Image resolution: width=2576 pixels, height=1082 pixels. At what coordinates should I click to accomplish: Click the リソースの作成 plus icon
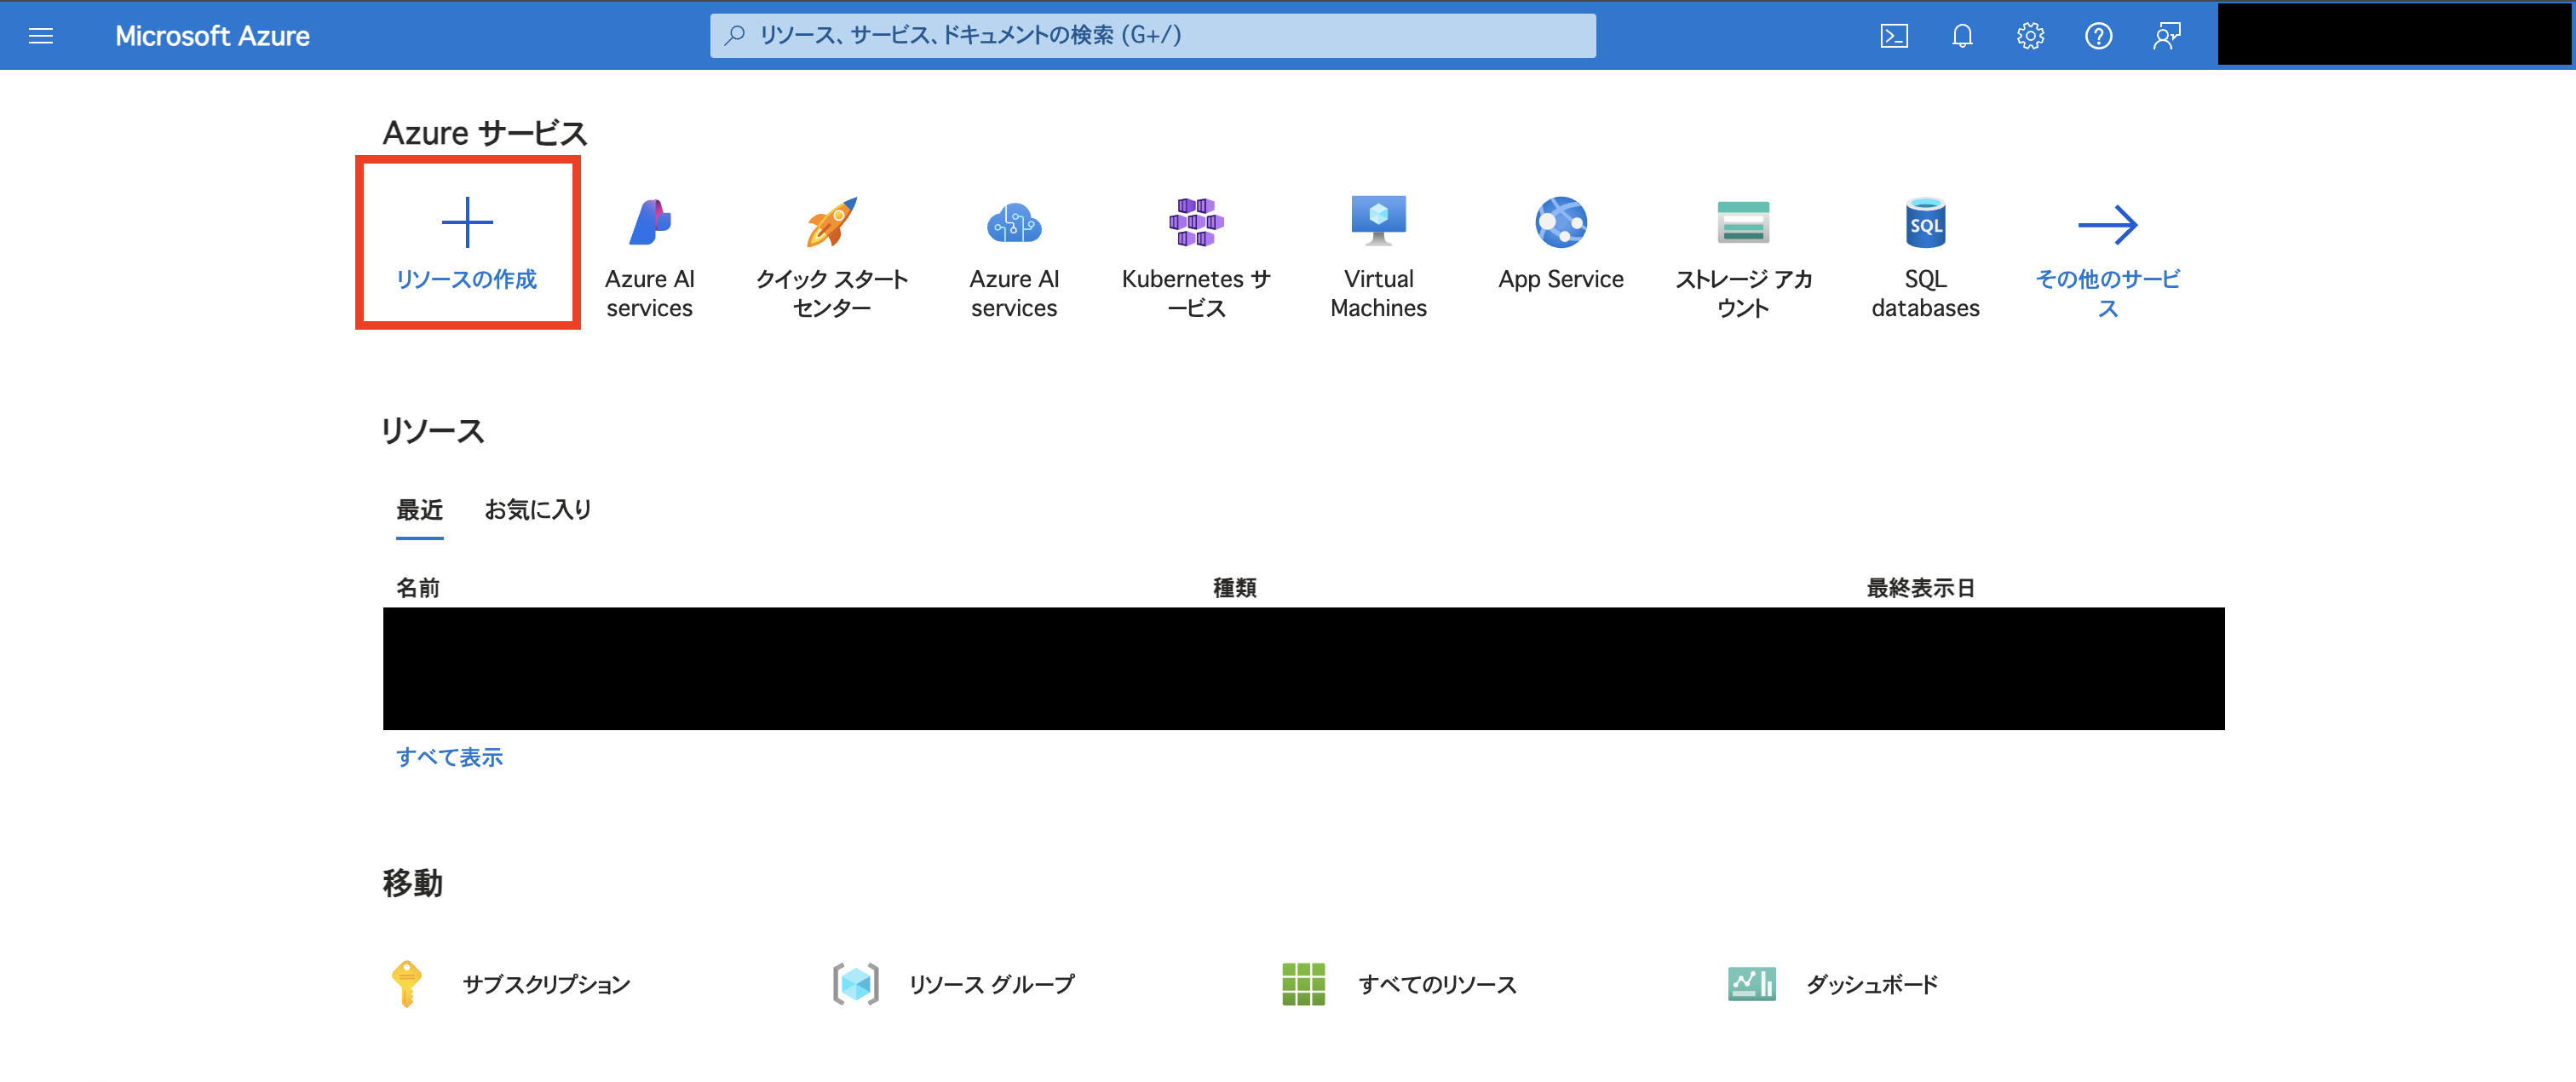pos(467,222)
